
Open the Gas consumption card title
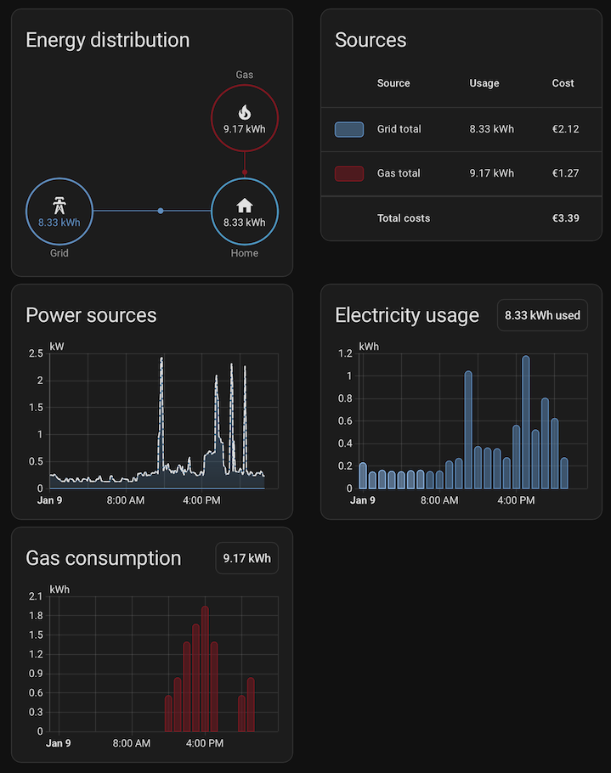pos(103,558)
